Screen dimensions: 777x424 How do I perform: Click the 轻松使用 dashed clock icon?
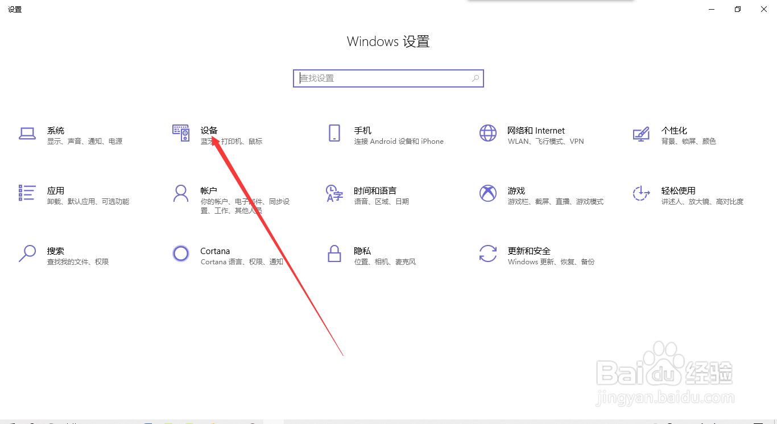642,193
